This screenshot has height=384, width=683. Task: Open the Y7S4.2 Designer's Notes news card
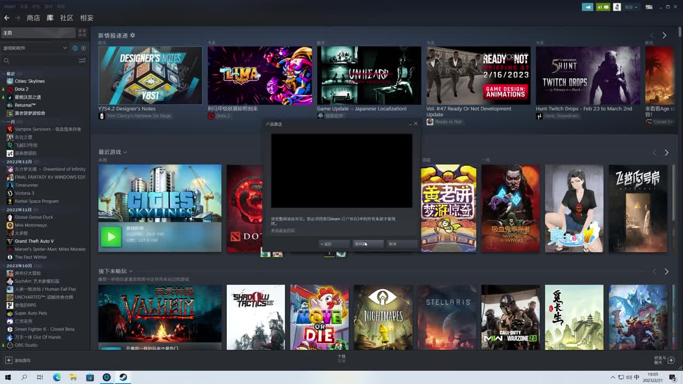coord(150,75)
